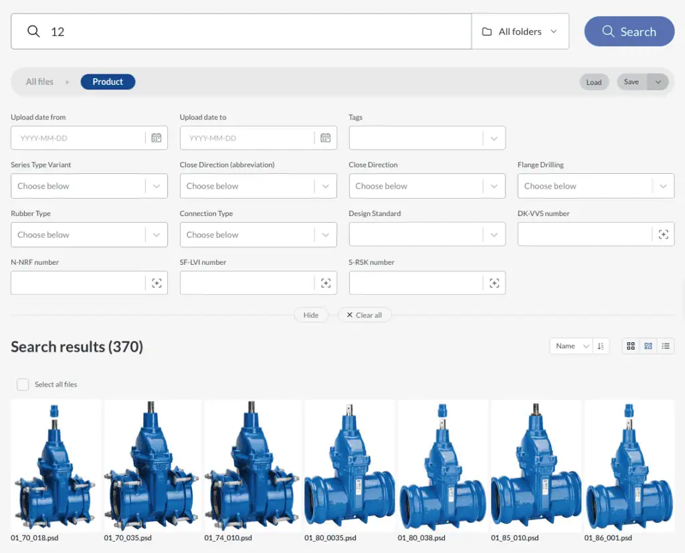
Task: Click the N-NRF number scan icon
Action: (157, 283)
